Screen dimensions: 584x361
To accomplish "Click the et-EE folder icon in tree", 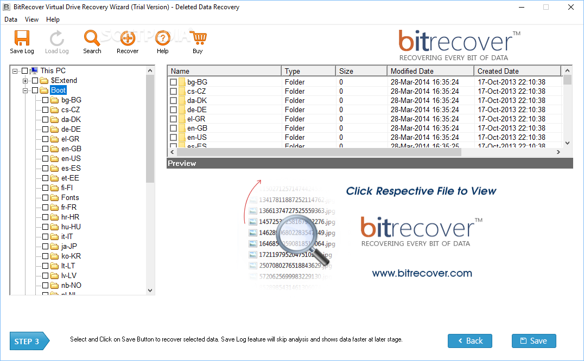I will pos(55,178).
